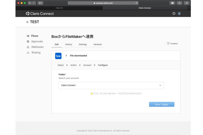
Task: Open the Versions tab
Action: 98,44
